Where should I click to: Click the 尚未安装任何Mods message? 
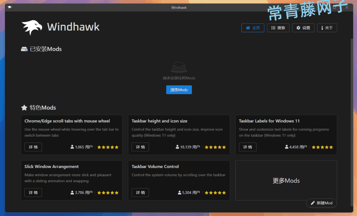[179, 78]
